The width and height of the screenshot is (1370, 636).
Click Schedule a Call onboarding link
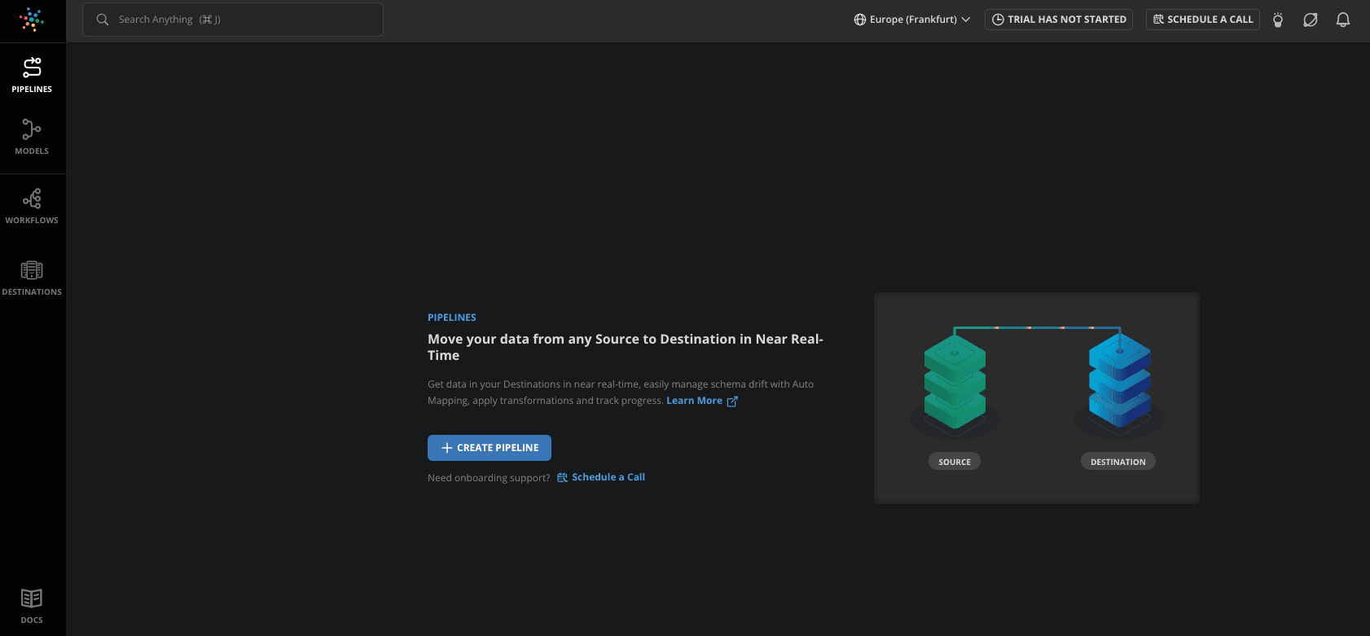click(x=608, y=477)
